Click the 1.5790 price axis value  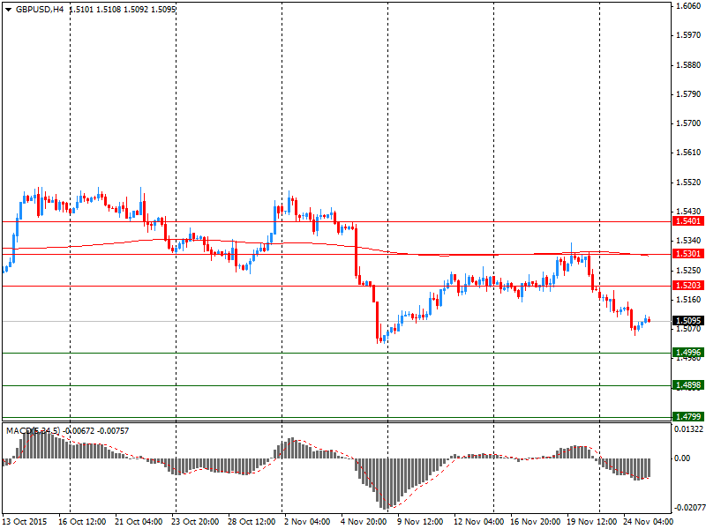point(688,94)
